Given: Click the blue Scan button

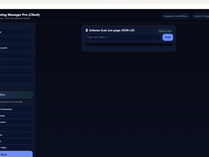Looking at the screenshot, I should click(x=168, y=37).
